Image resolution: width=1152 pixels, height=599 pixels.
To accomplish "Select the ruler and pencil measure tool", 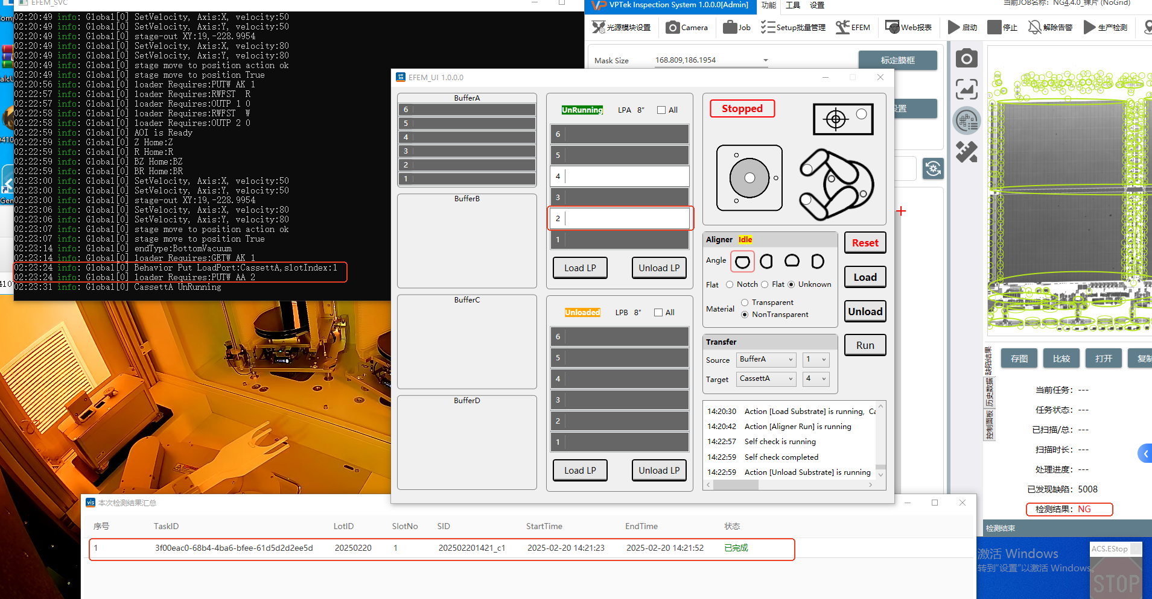I will tap(967, 152).
